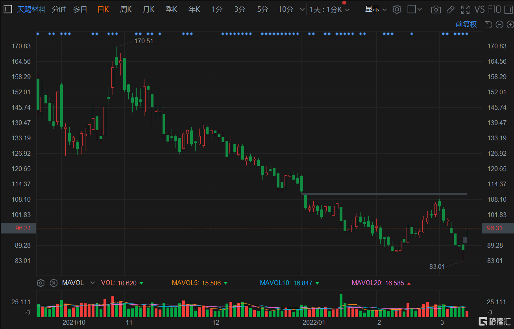Screen dimensions: 514x329
Task: Zoom out chart with minus icon
Action: (x=499, y=25)
